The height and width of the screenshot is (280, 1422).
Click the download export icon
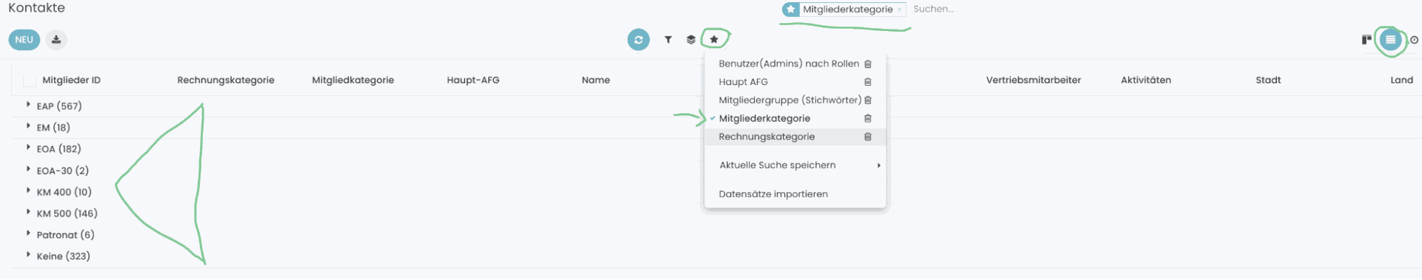(x=56, y=40)
